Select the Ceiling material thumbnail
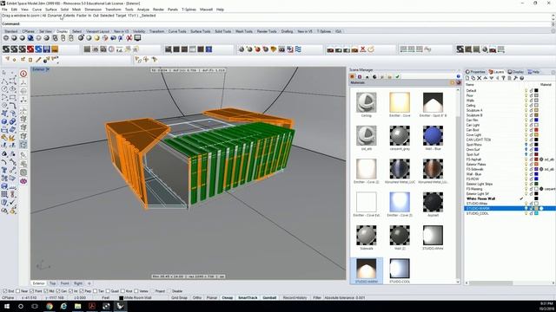The image size is (556, 312). 367,102
